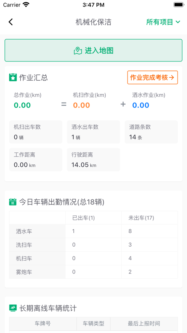The width and height of the screenshot is (187, 333).
Task: Open 作业完成考核 assessment link
Action: pos(152,78)
